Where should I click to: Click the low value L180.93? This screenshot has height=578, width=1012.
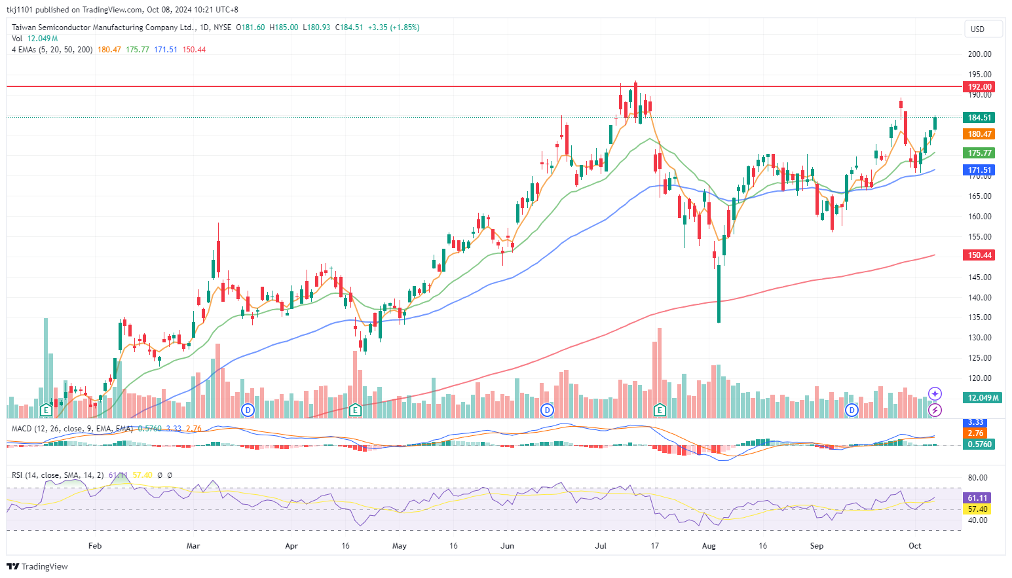(316, 27)
